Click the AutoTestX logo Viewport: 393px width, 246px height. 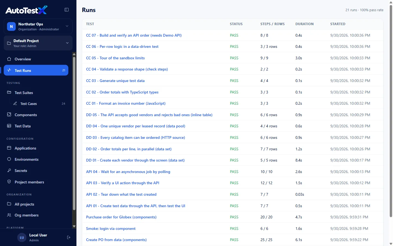click(26, 10)
